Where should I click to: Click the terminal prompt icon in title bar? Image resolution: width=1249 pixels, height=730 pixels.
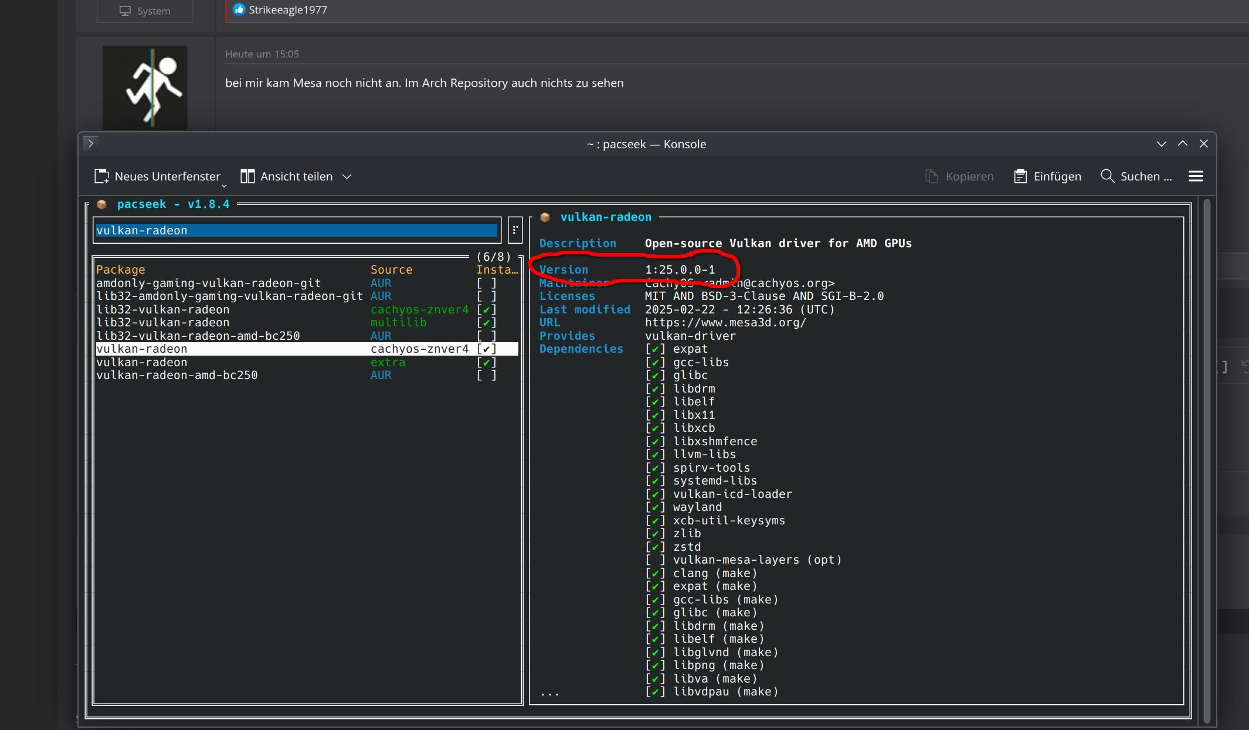point(91,144)
